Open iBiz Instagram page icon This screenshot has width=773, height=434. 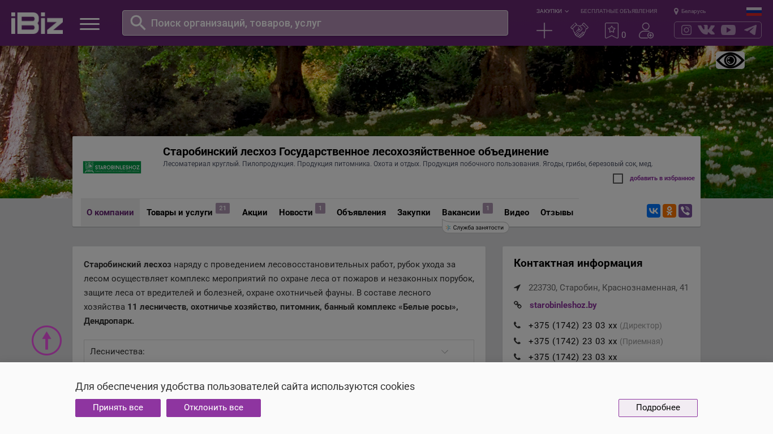coord(686,30)
